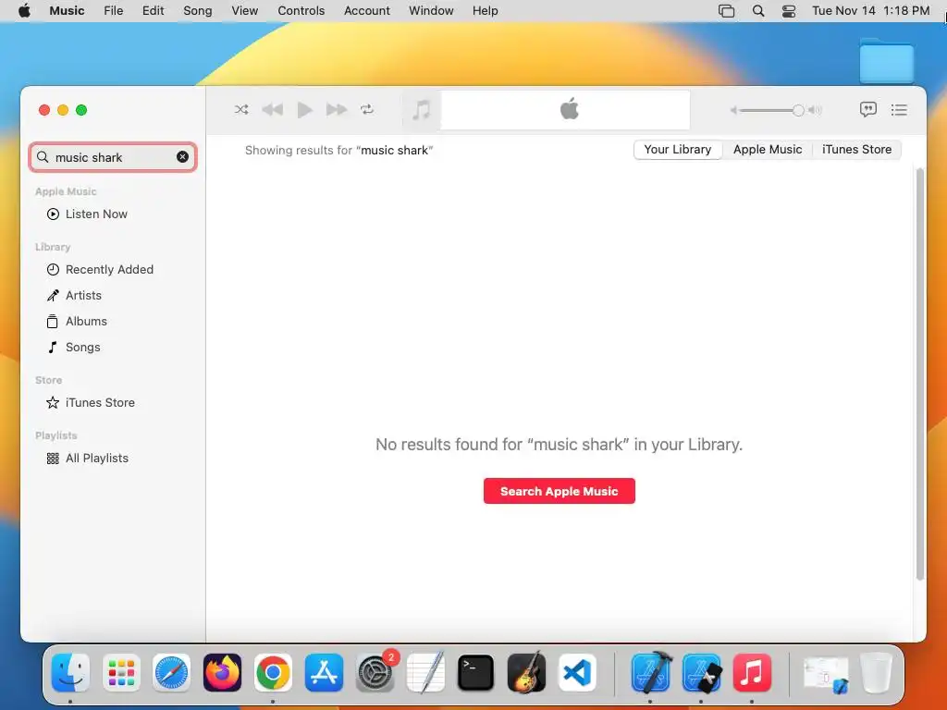Open TextEdit from the Dock

[x=425, y=673]
